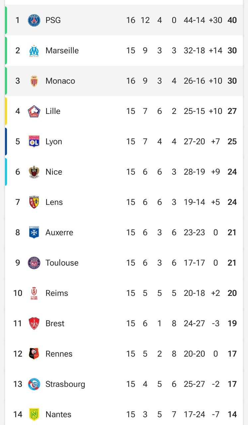The height and width of the screenshot is (425, 248).
Task: Click the Stade Reims logo
Action: [34, 293]
